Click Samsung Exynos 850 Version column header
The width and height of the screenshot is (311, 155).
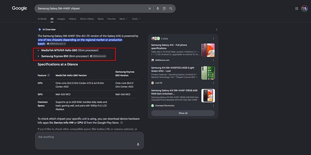(x=125, y=73)
